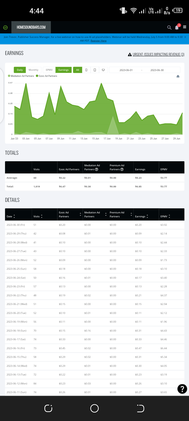Tap Android back navigation button

[140, 408]
